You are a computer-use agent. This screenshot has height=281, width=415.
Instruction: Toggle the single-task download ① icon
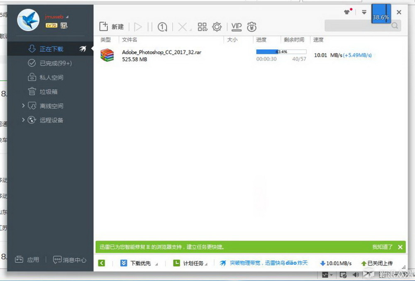click(162, 26)
